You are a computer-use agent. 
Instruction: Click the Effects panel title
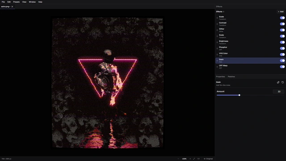219,7
